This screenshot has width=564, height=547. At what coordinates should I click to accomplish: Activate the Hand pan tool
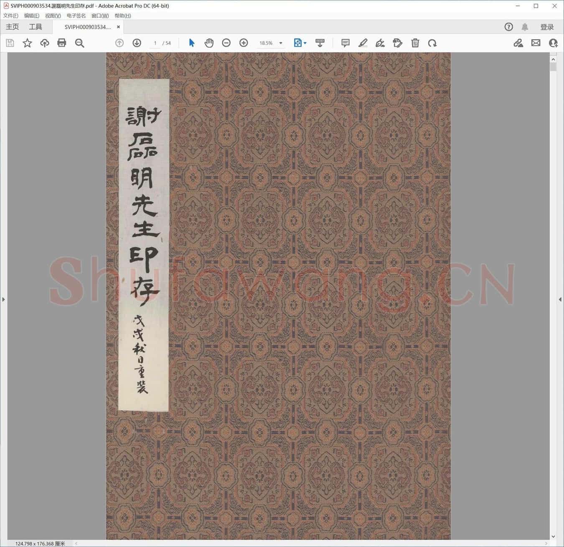tap(209, 43)
